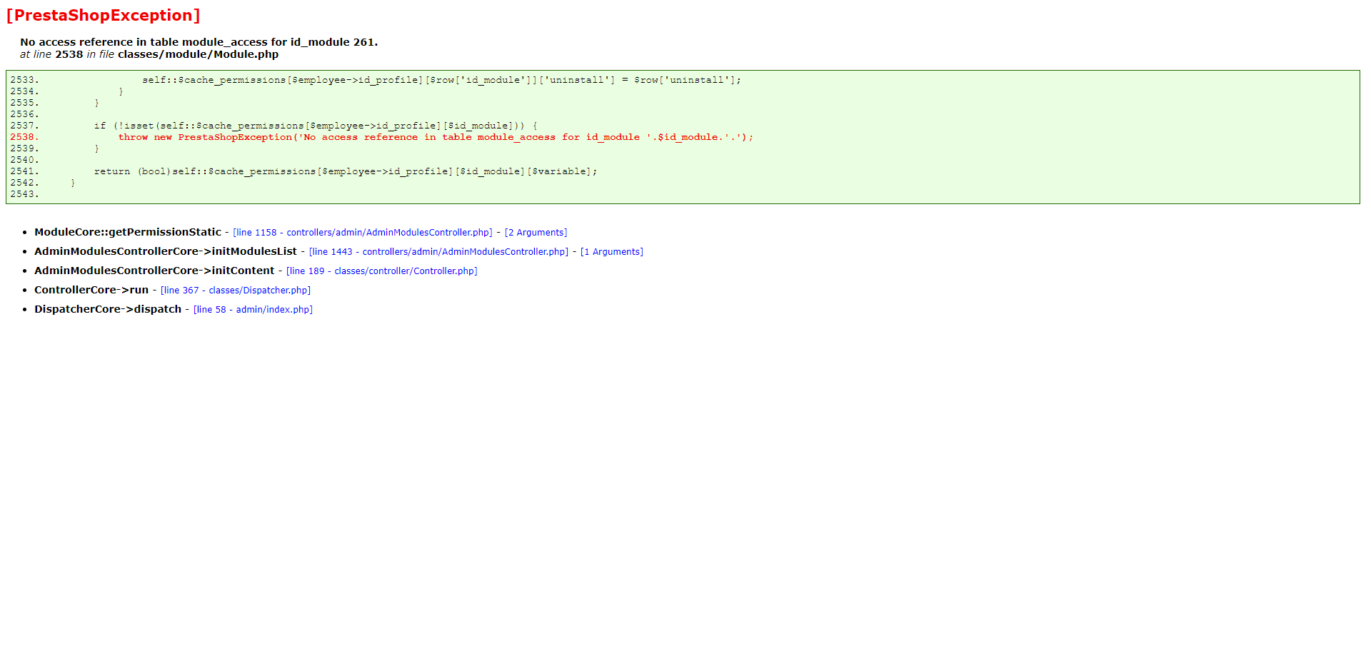Open the line 58 admin/index.php link
This screenshot has width=1371, height=656.
click(253, 310)
